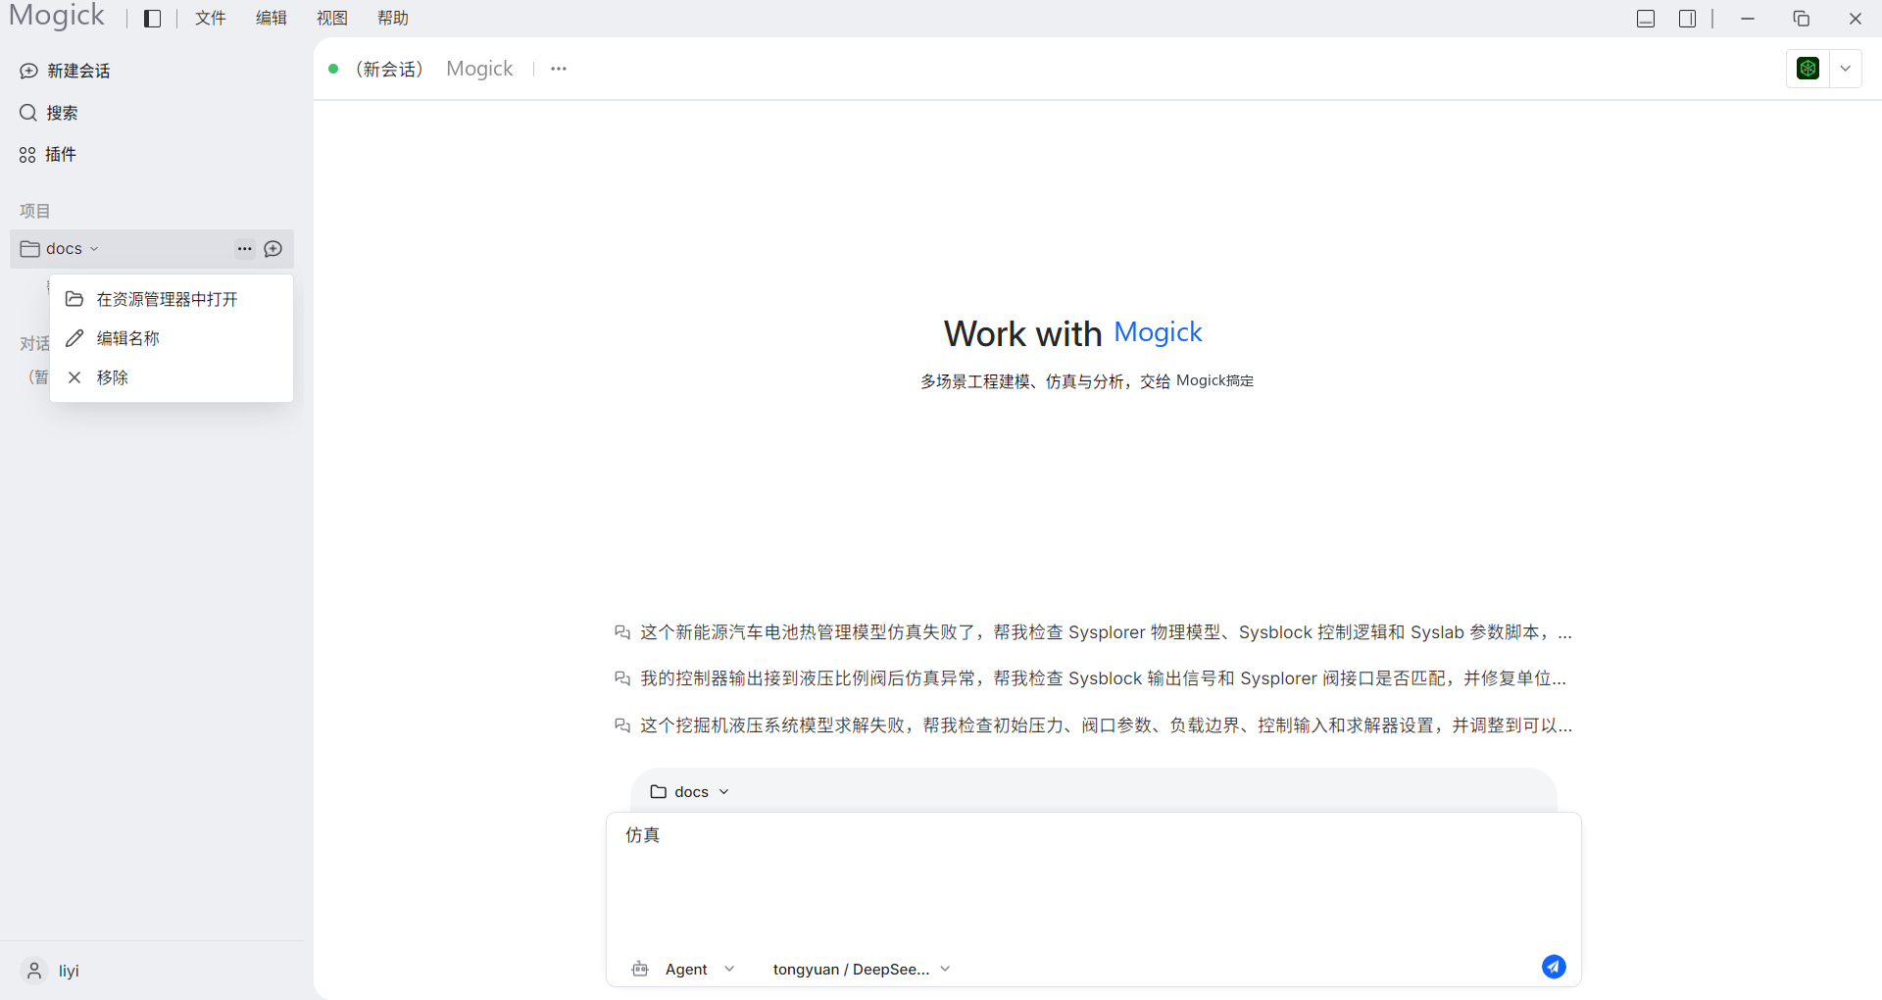The width and height of the screenshot is (1882, 1000).
Task: Toggle the left sidebar panel icon
Action: pyautogui.click(x=152, y=19)
